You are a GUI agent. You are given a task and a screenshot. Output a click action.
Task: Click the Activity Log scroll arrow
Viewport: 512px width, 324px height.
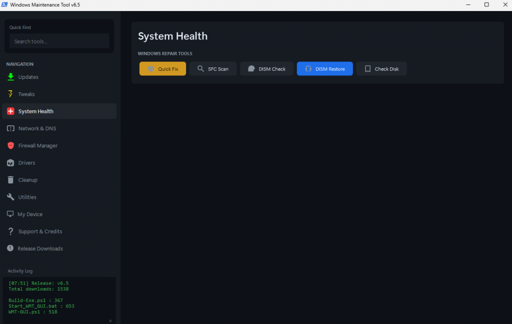pos(110,321)
